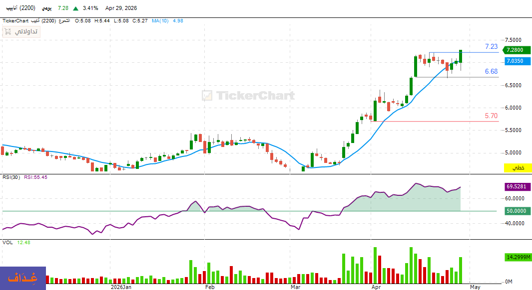Open the candles chart type label

[x=64, y=20]
